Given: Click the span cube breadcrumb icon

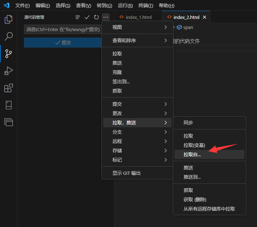Looking at the screenshot, I should [179, 27].
